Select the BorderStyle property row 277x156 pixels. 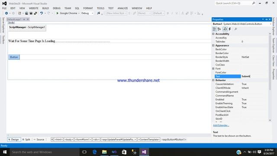pos(241,57)
